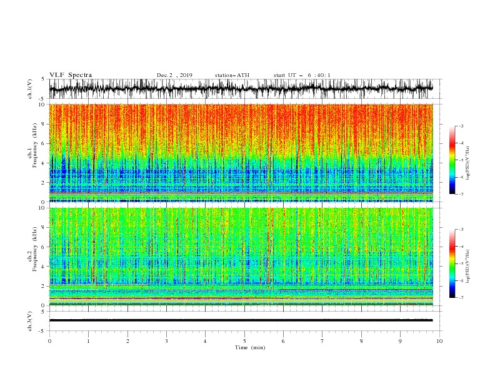Click the time axis tick label "7"
The width and height of the screenshot is (495, 383).
pyautogui.click(x=322, y=341)
